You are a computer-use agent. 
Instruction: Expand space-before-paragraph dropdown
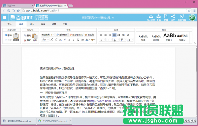(x=118, y=40)
